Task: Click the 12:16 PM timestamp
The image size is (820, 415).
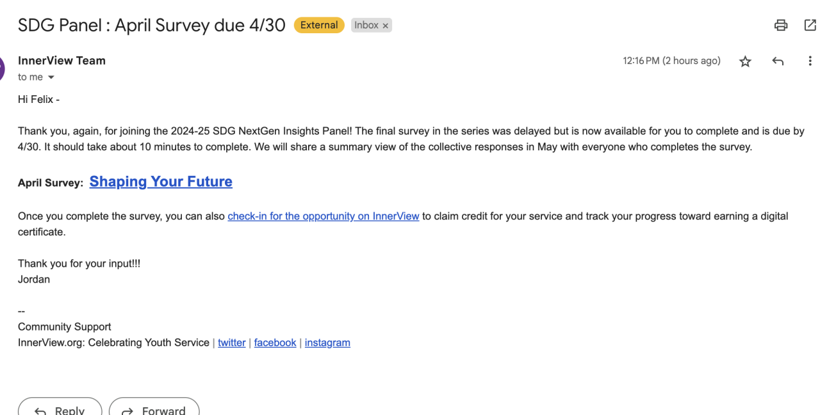Action: 671,61
